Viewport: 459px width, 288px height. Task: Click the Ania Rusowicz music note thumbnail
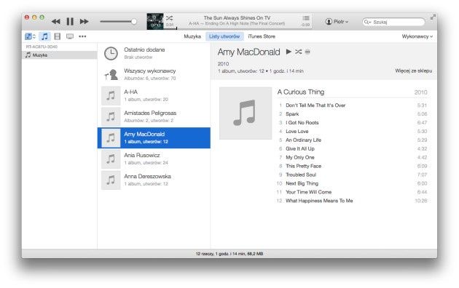(x=111, y=159)
